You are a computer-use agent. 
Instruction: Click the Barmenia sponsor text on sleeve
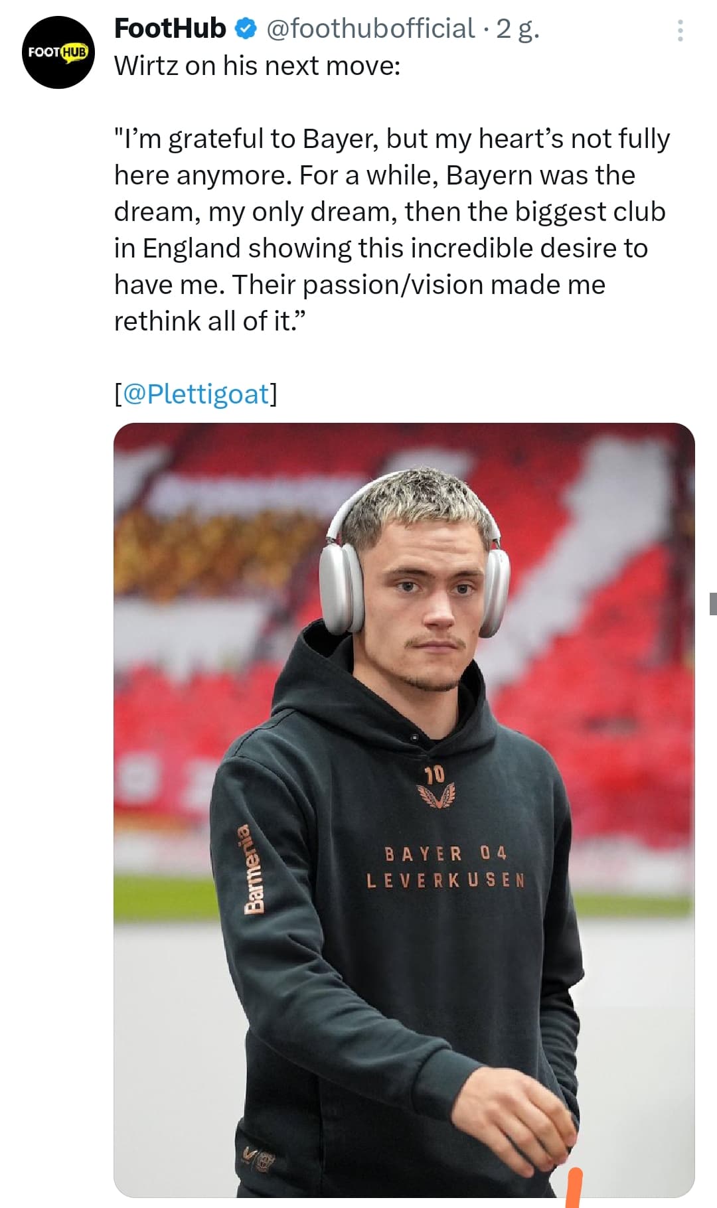tap(254, 869)
